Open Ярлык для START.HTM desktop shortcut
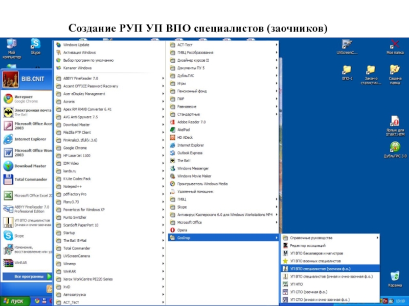 click(x=395, y=125)
